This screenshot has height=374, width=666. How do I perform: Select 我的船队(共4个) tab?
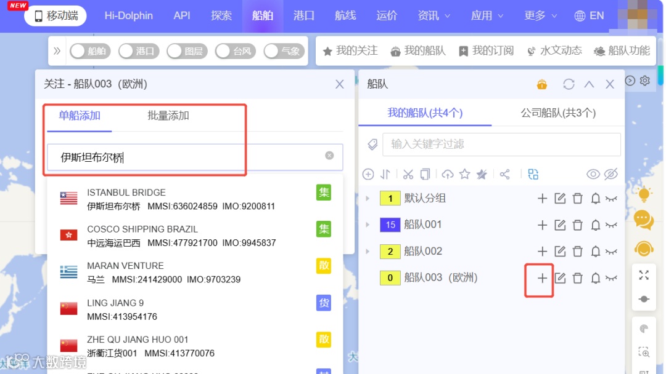coord(425,113)
